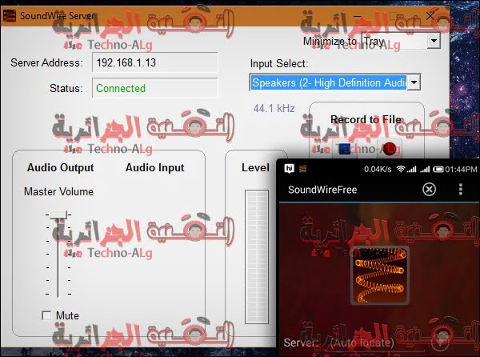Click the Master Volume label
480x357 pixels.
pyautogui.click(x=58, y=191)
